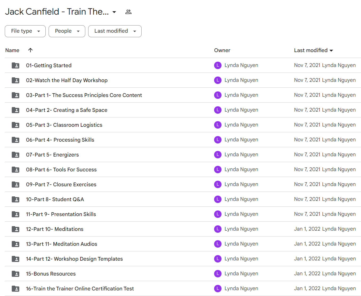Select the 10-Part 8- Student Q&A folder name
Image resolution: width=361 pixels, height=296 pixels.
click(x=55, y=199)
